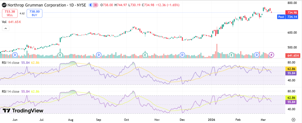Click the dividend marker near September
This screenshot has height=123, width=302.
click(98, 55)
